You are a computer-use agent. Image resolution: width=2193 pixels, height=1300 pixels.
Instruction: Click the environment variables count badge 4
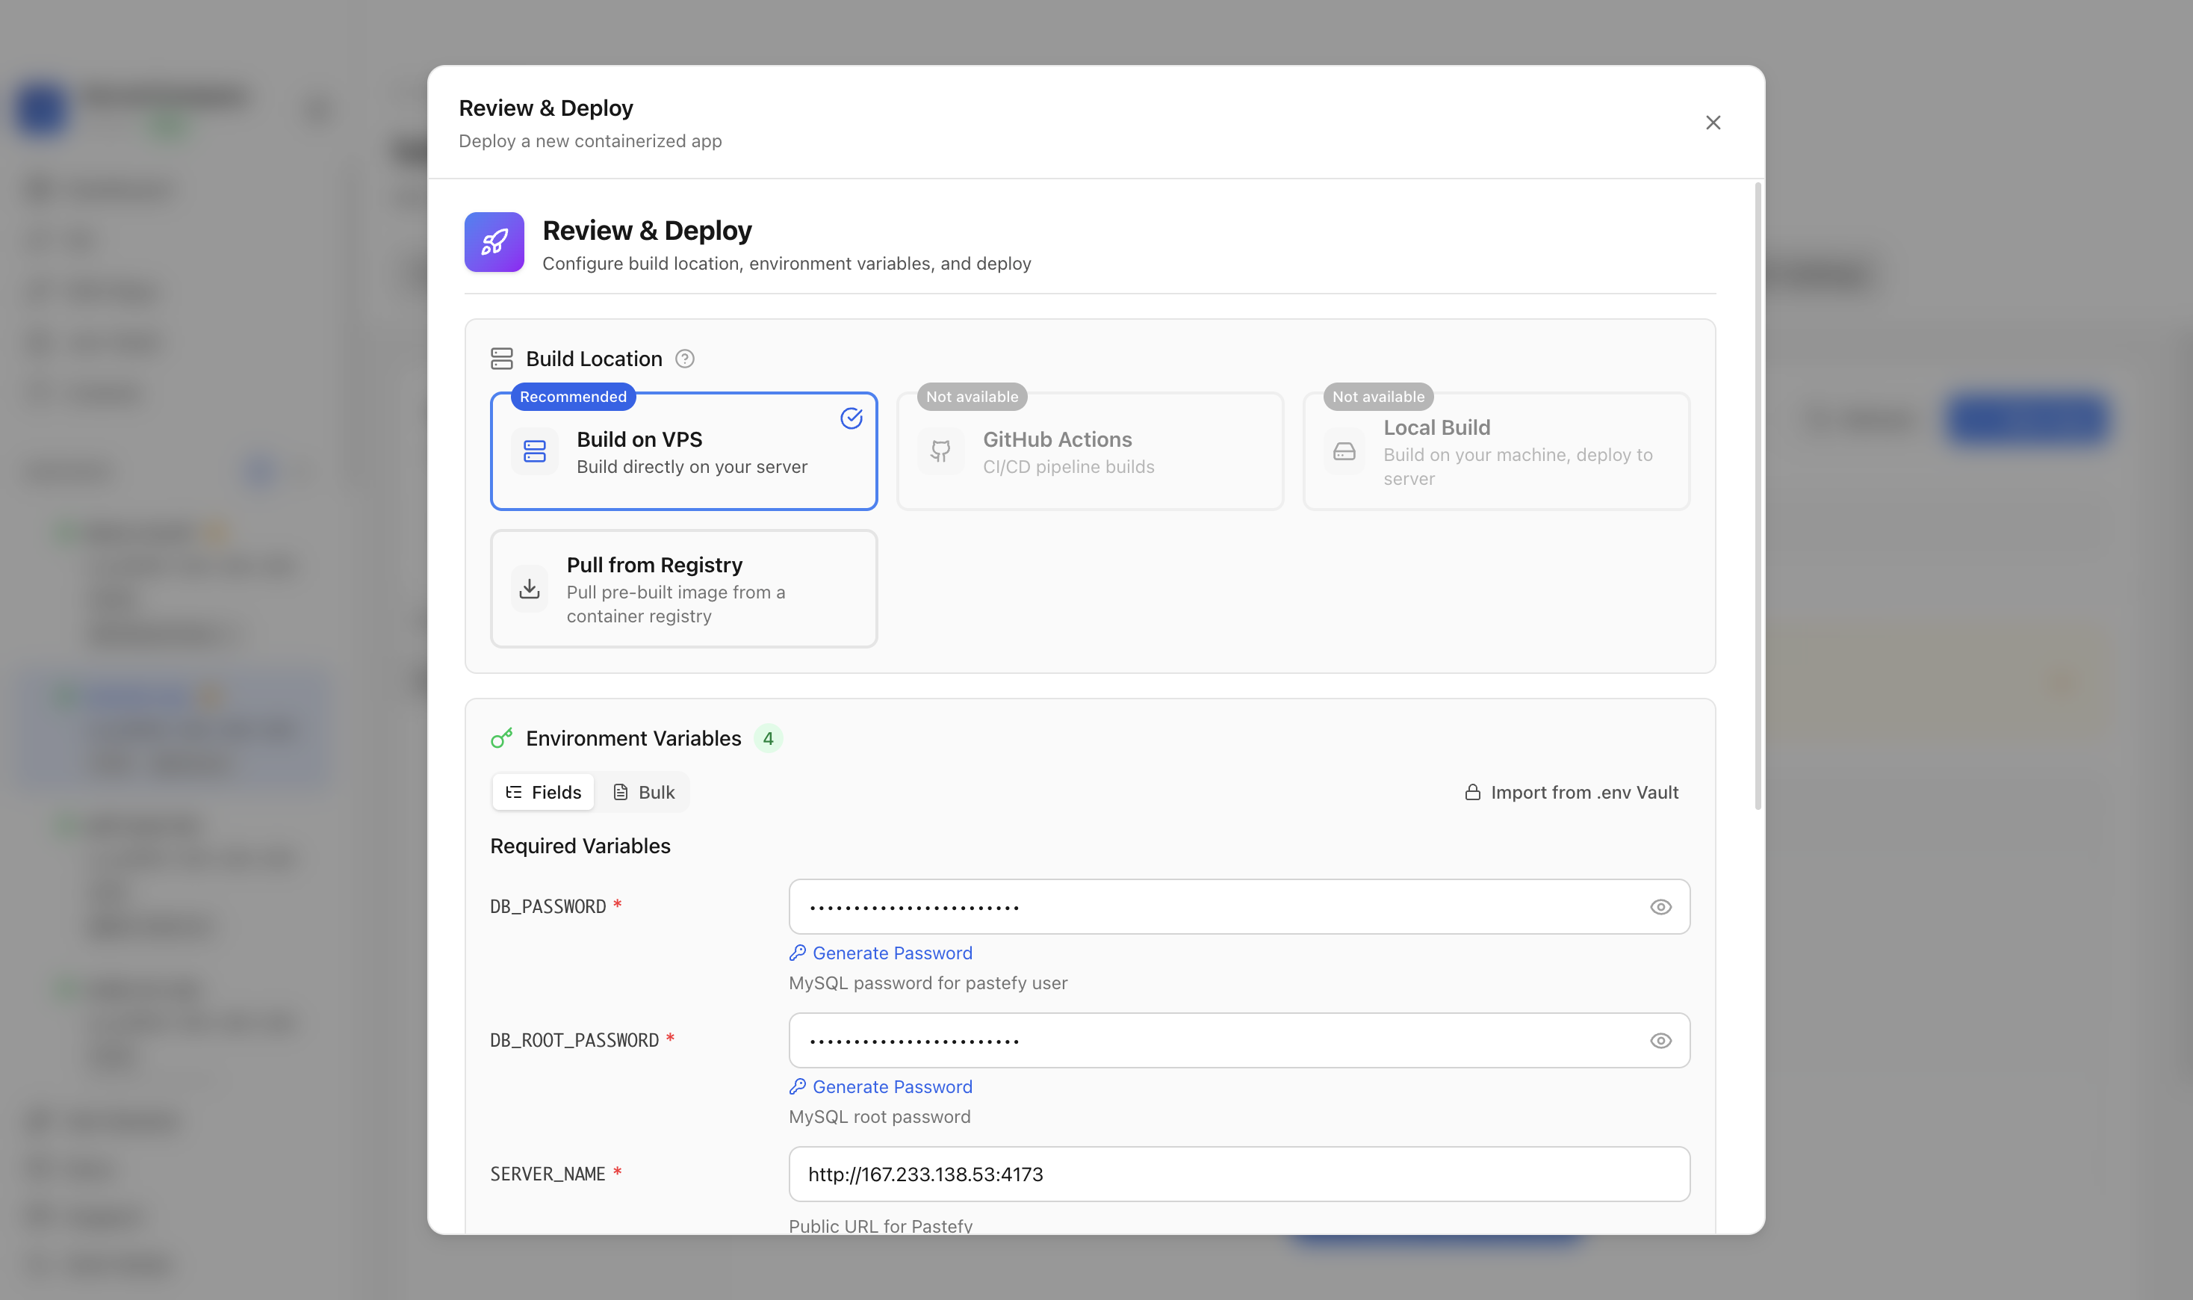tap(768, 738)
